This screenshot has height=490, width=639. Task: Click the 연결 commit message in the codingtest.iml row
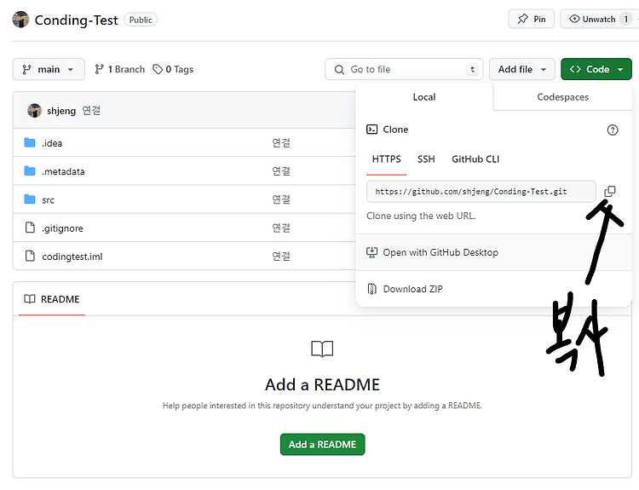(281, 256)
